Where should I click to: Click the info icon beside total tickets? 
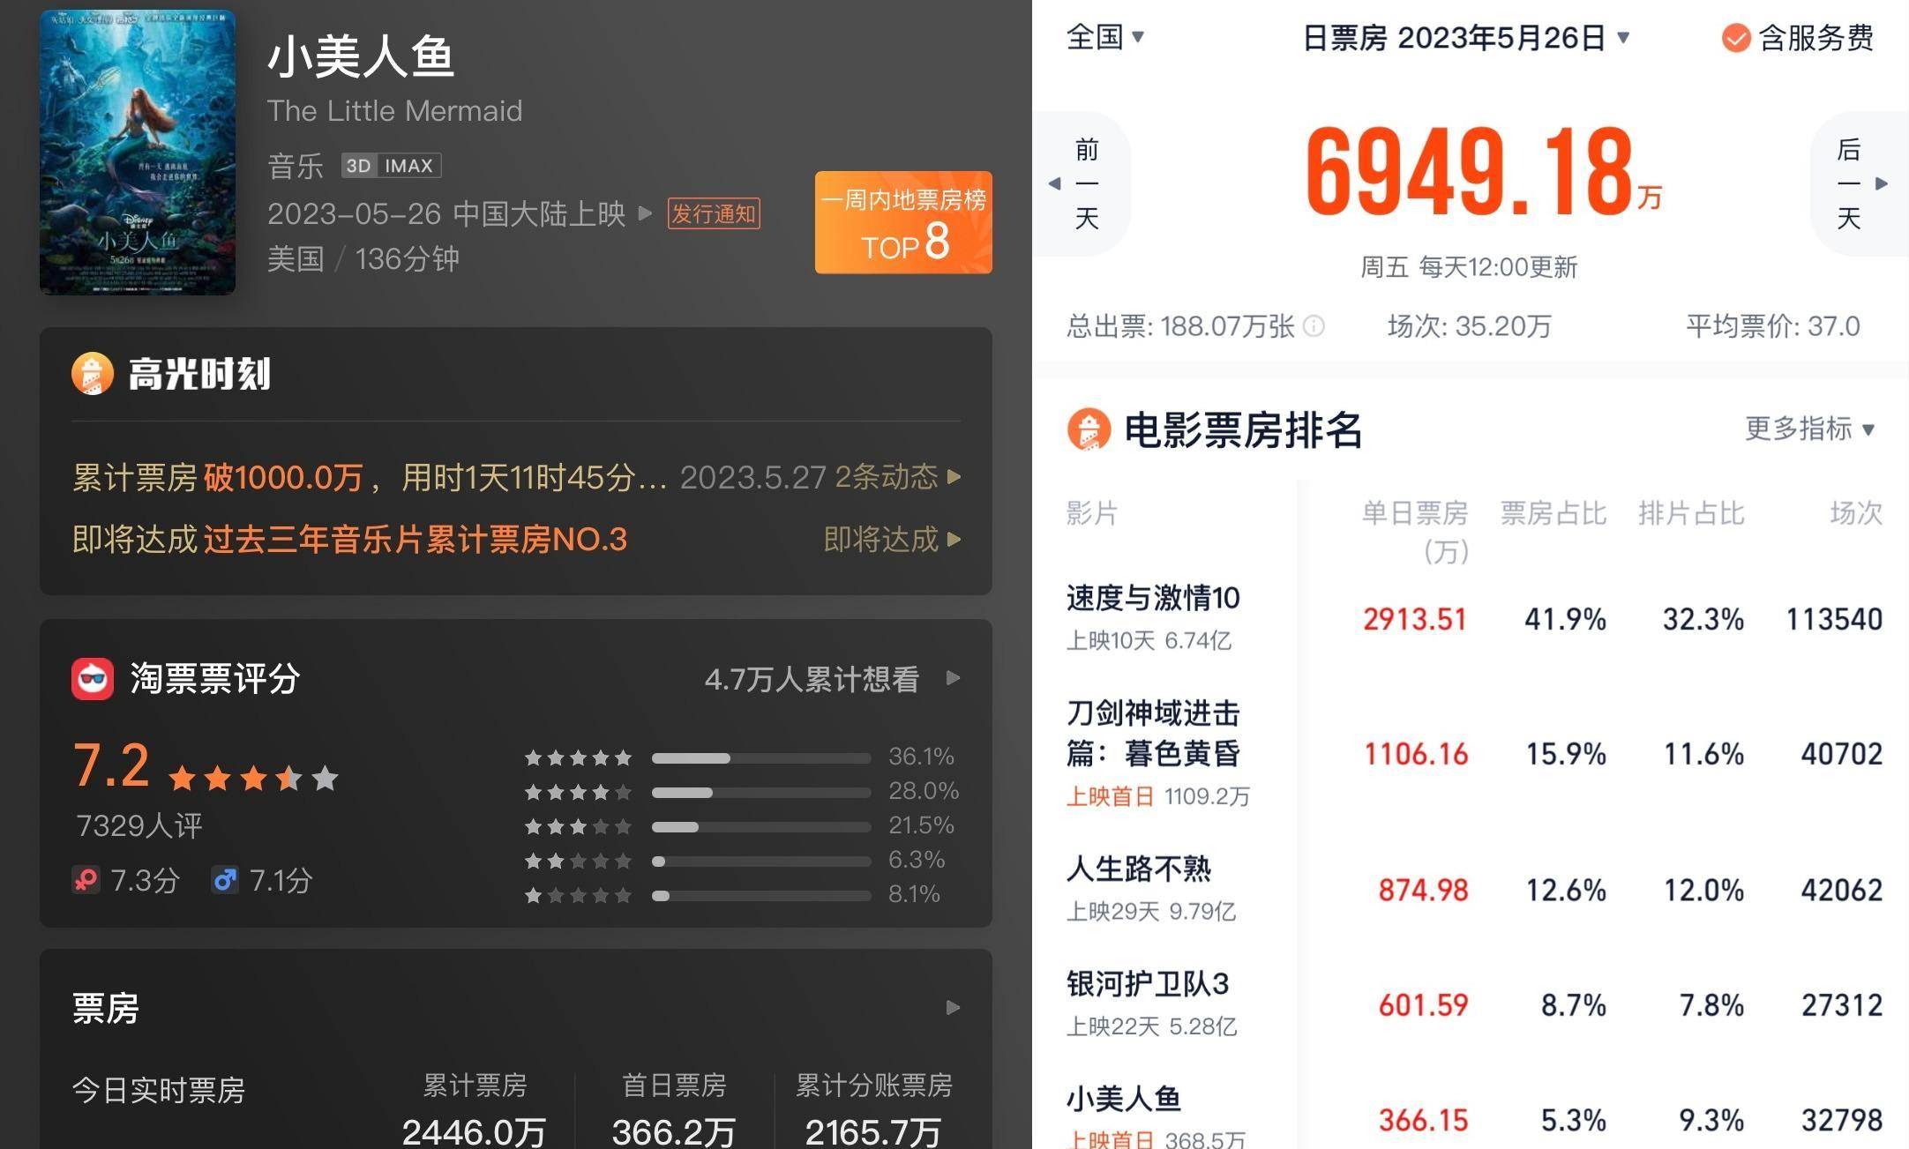click(1314, 326)
